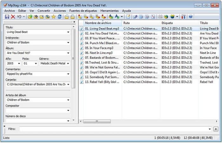Click the Auto-numbering wizard 1-2 icon
This screenshot has width=222, height=143.
coord(153,17)
